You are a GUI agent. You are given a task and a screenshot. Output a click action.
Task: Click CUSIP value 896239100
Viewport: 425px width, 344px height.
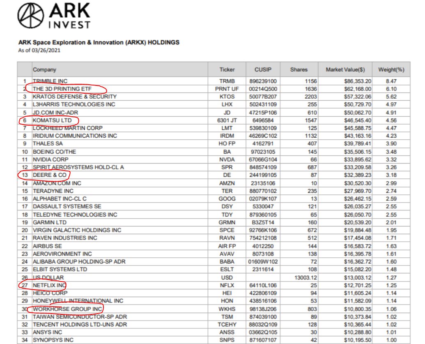click(263, 81)
